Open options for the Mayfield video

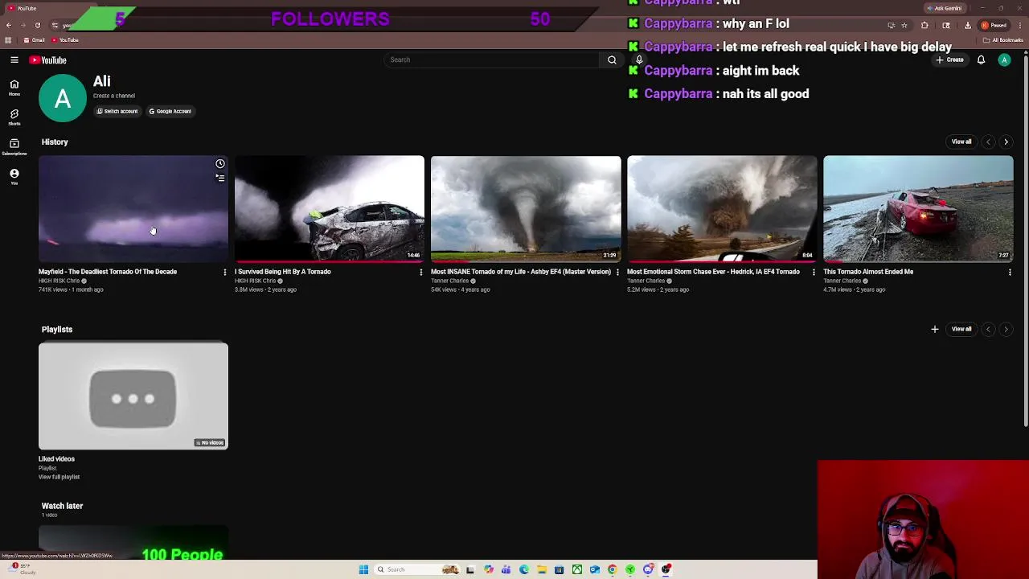224,273
